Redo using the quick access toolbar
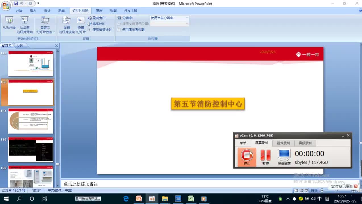 [x=30, y=4]
